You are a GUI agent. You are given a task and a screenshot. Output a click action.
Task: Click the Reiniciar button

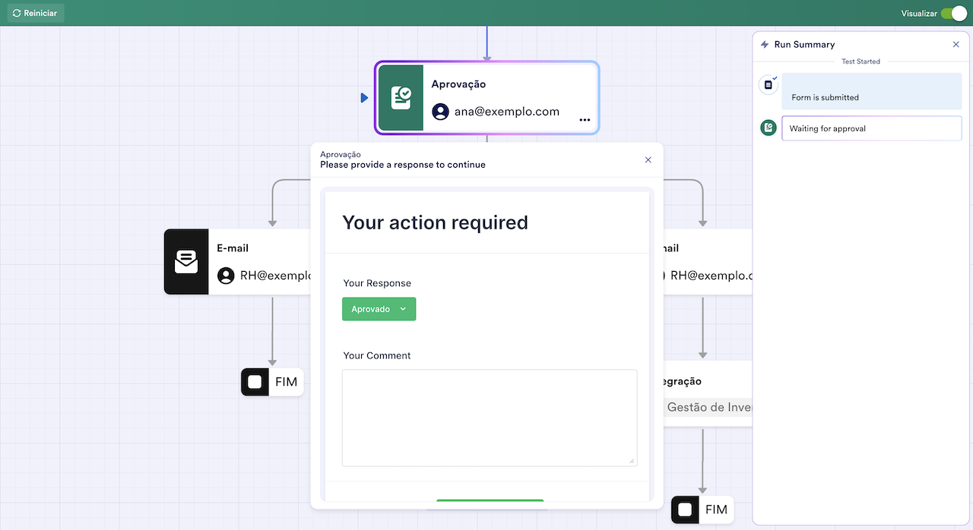[x=36, y=13]
